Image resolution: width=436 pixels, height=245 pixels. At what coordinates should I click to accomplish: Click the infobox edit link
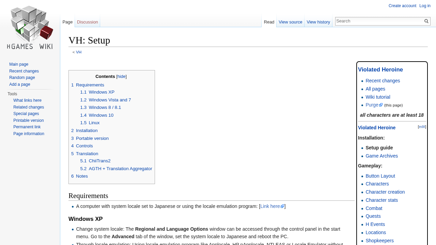coord(422,127)
